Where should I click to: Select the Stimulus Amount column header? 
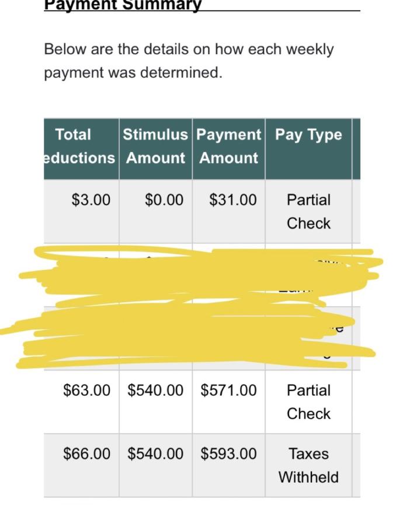pos(156,149)
